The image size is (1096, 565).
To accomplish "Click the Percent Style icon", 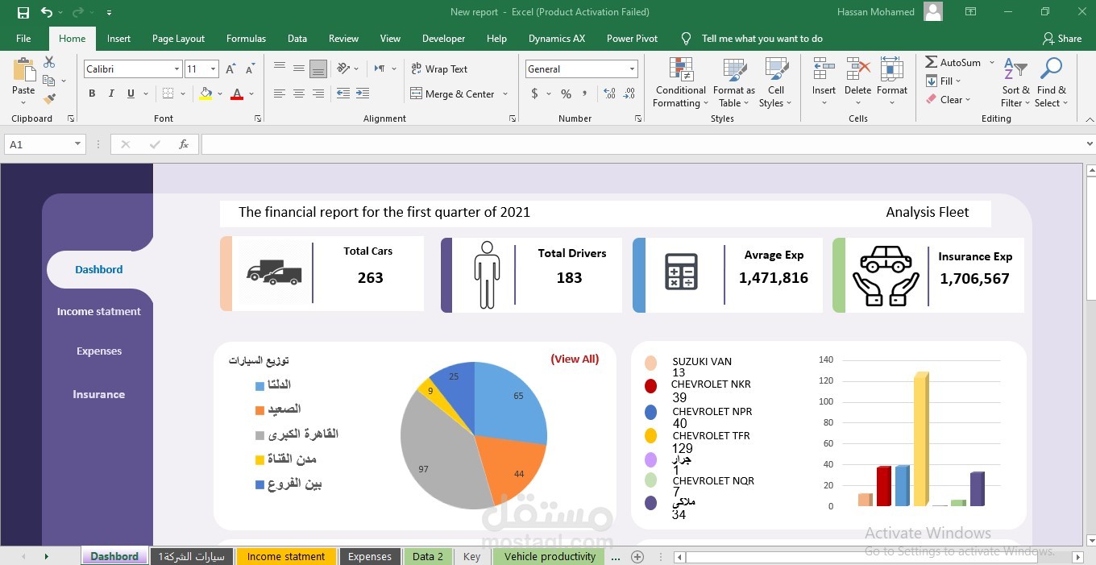I will (x=566, y=93).
